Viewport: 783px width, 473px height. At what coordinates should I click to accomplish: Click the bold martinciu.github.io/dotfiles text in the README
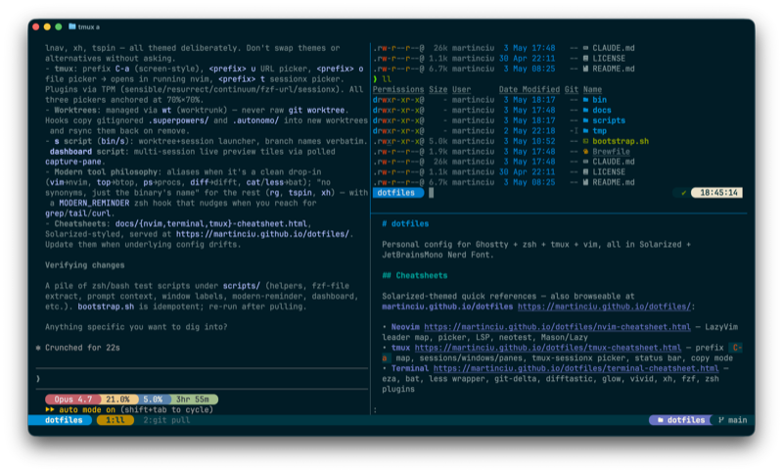[x=447, y=307]
